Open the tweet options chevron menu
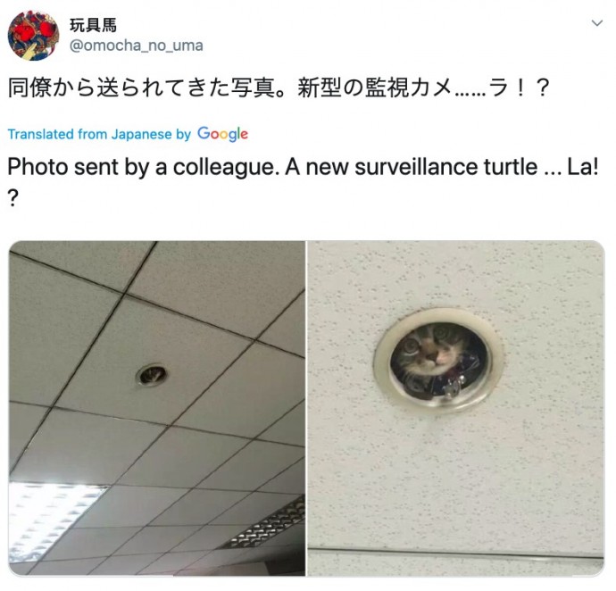 click(x=596, y=23)
